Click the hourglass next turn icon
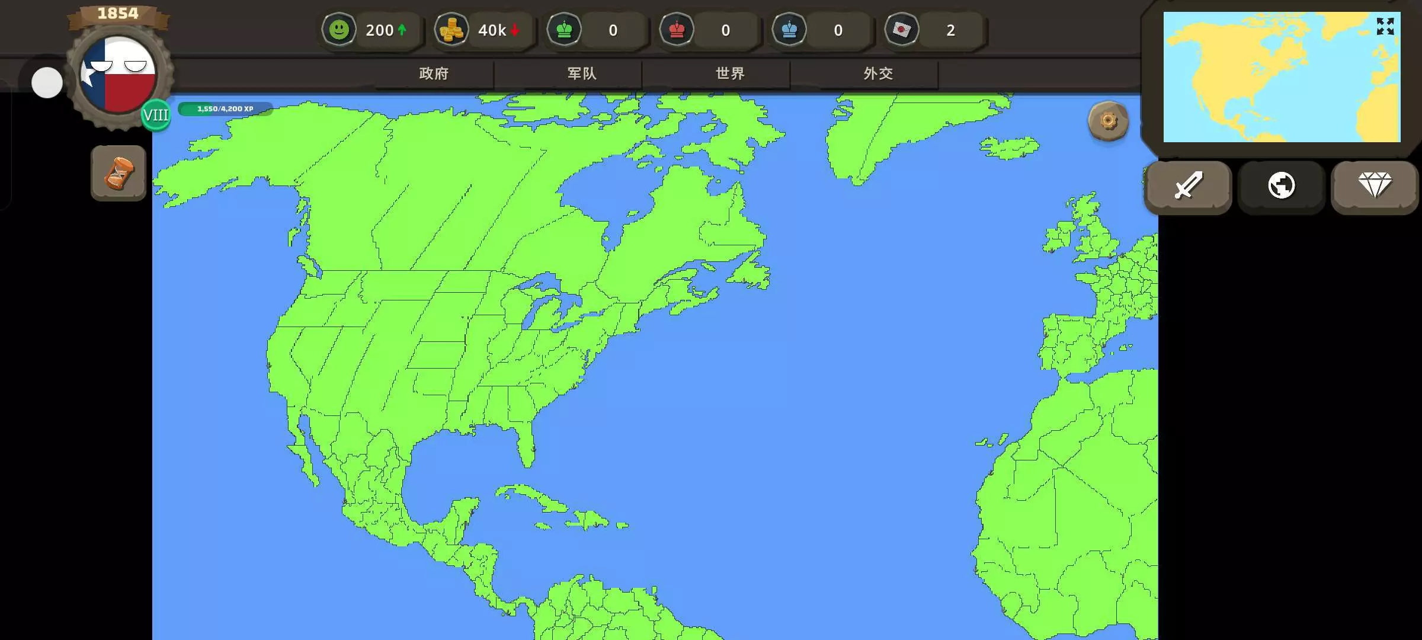This screenshot has width=1422, height=640. click(118, 173)
